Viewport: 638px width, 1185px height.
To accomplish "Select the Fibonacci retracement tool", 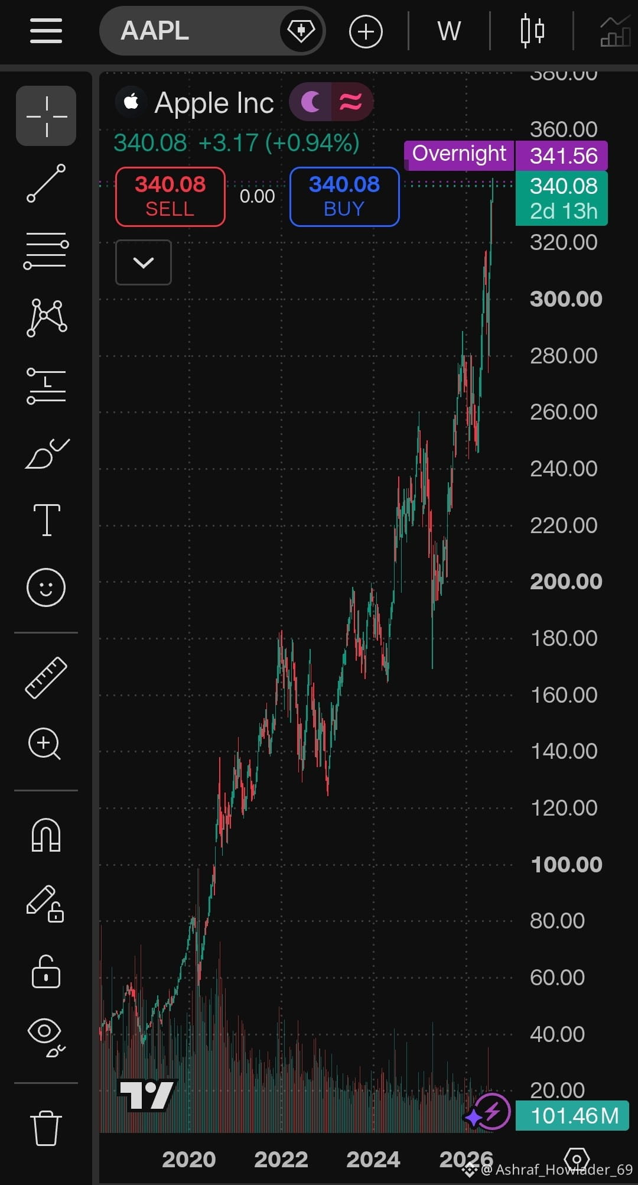I will pyautogui.click(x=46, y=251).
